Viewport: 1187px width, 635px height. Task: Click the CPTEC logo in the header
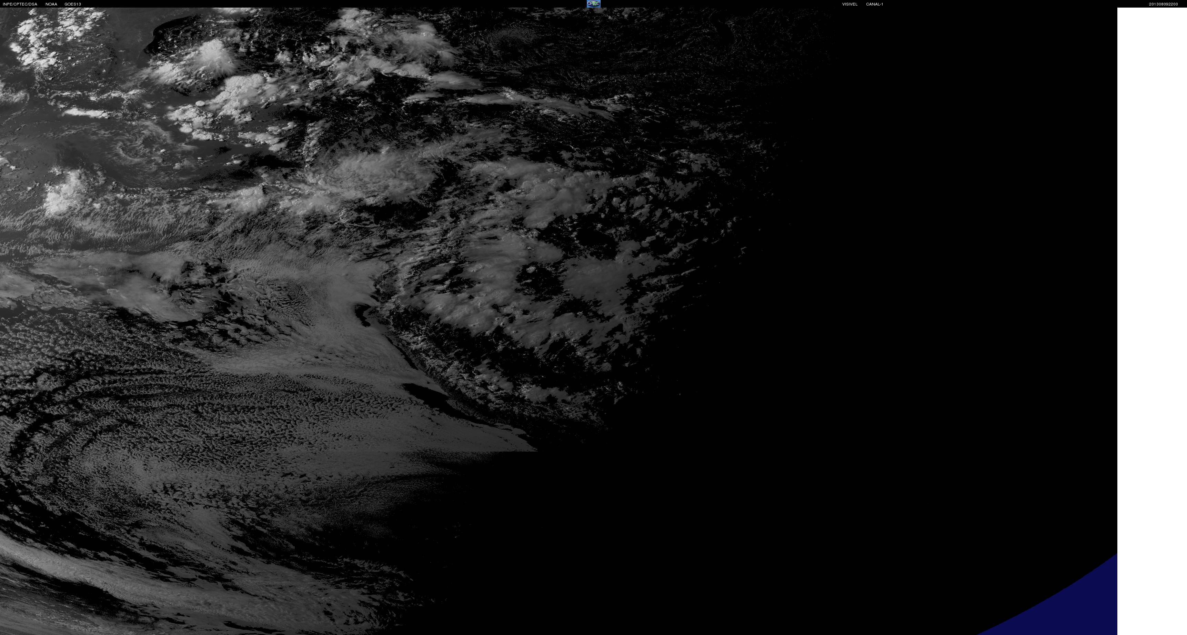593,4
